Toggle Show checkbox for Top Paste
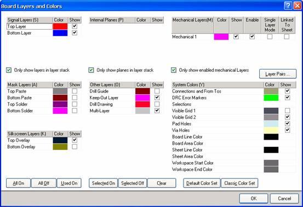This screenshot has width=303, height=207. click(x=75, y=91)
